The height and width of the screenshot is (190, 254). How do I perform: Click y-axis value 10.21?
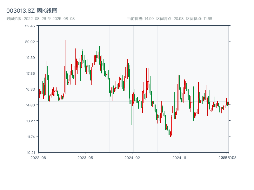[x=31, y=153]
